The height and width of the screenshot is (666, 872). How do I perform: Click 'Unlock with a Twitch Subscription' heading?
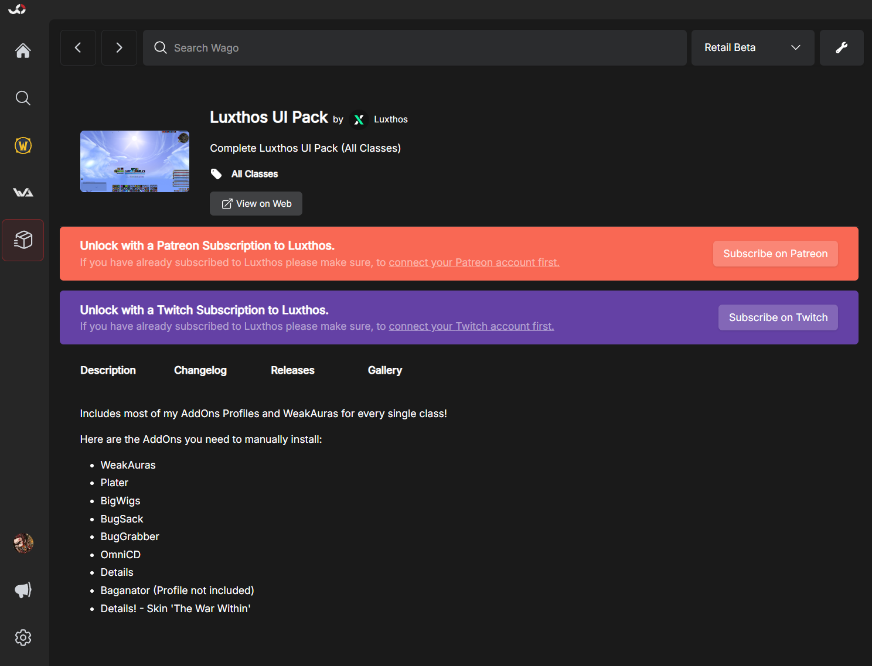204,310
